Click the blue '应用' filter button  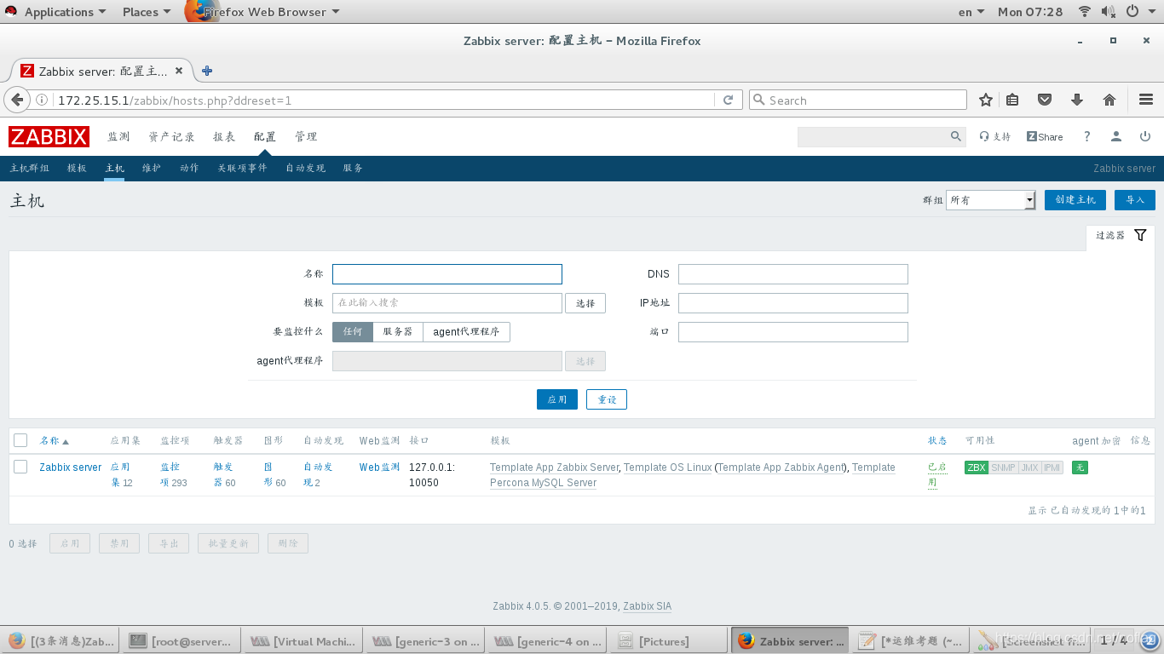coord(557,399)
